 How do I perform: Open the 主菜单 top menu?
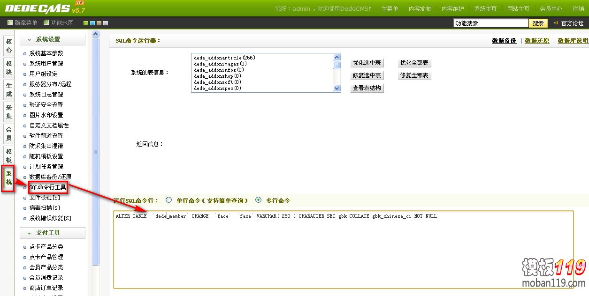click(390, 9)
